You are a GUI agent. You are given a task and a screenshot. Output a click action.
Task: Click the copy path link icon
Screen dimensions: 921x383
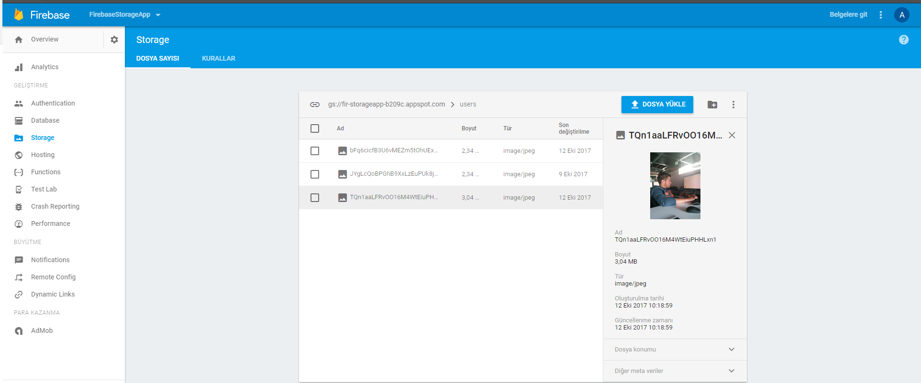[x=315, y=105]
